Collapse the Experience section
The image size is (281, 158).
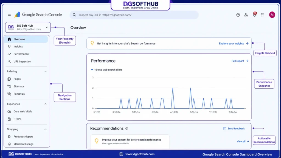click(x=46, y=104)
